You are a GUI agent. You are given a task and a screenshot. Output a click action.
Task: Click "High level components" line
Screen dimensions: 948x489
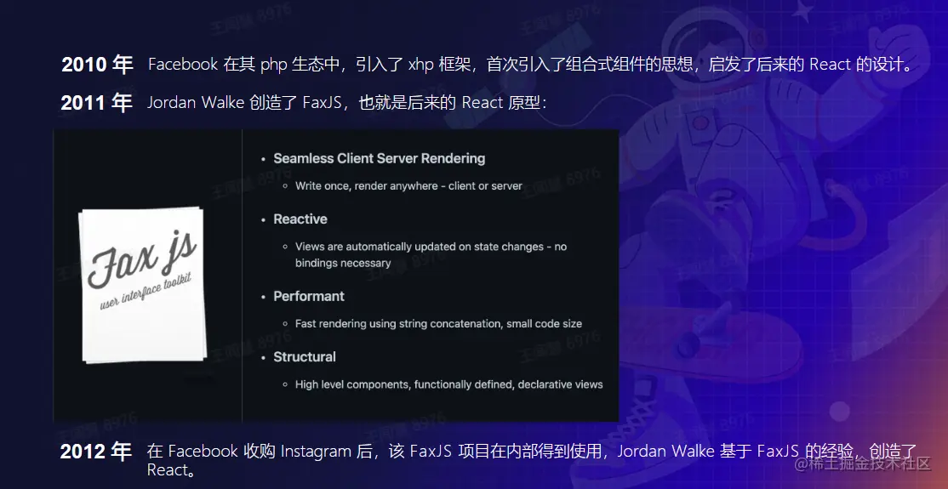click(x=448, y=384)
